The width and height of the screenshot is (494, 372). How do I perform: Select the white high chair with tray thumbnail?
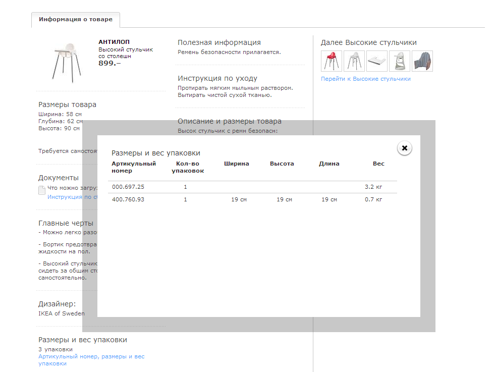tap(354, 61)
